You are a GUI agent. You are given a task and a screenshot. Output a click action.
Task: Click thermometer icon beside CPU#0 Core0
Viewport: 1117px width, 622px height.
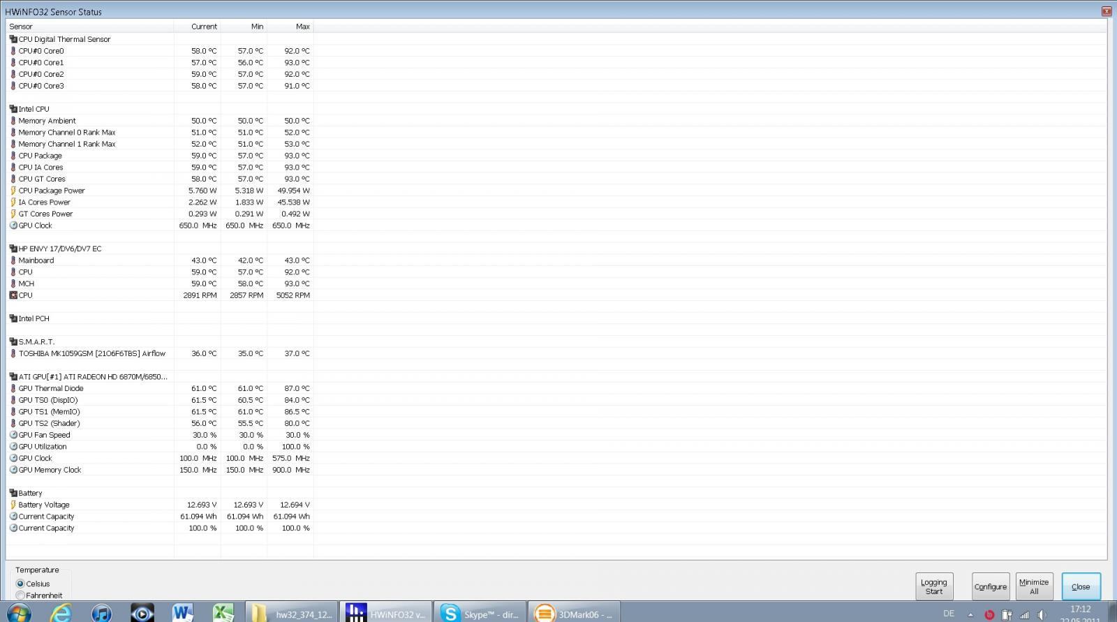pyautogui.click(x=13, y=51)
